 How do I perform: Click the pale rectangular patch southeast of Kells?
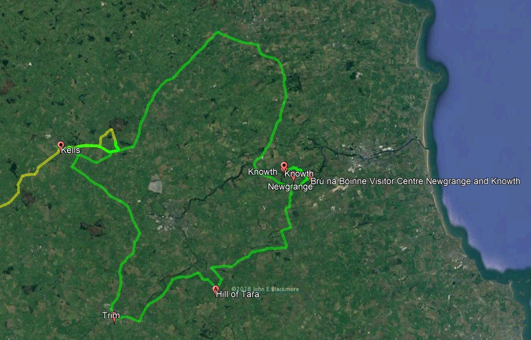[x=155, y=184]
